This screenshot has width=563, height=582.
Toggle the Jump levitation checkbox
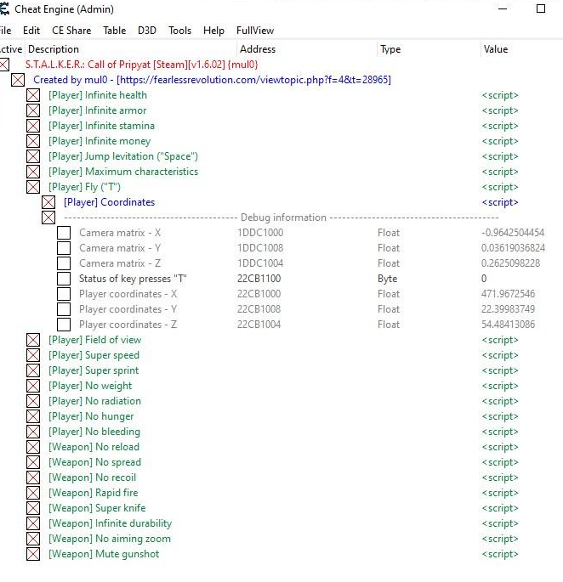point(33,156)
